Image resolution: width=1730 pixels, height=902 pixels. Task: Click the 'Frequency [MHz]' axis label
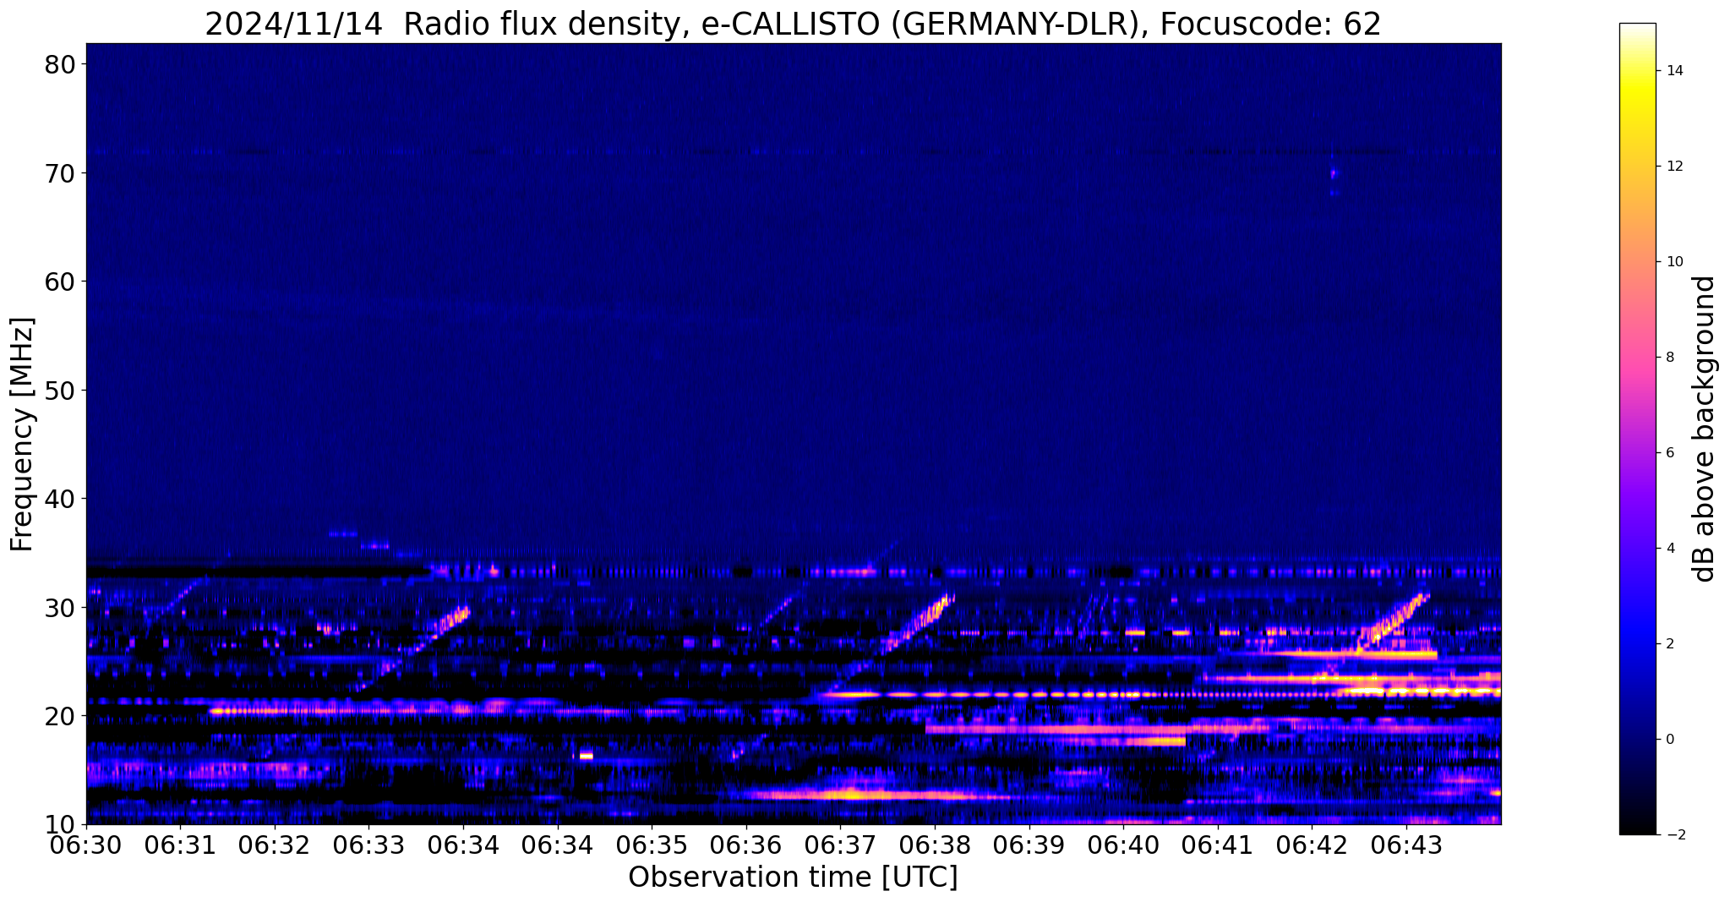22,435
